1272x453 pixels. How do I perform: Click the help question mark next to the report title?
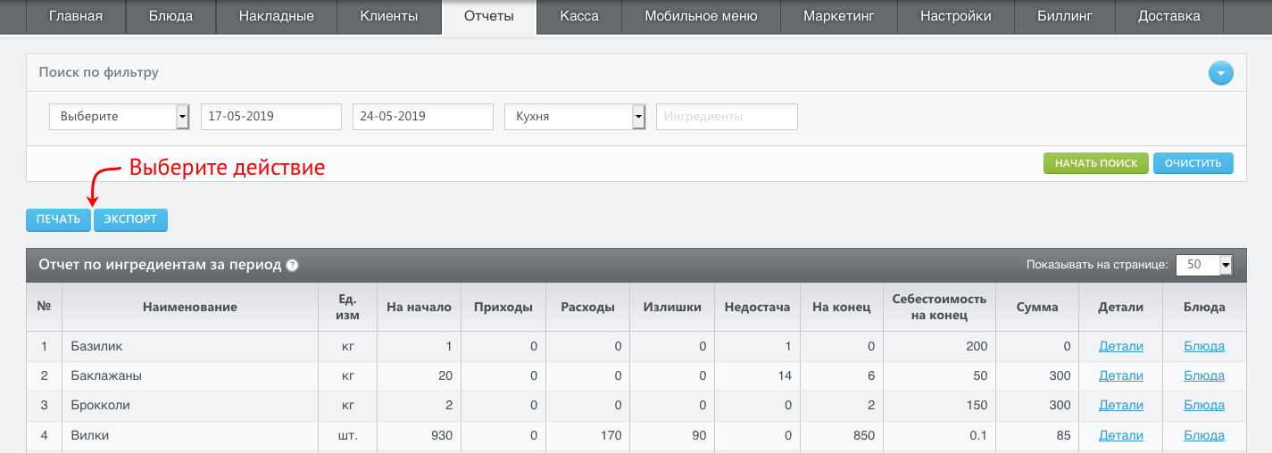tap(292, 265)
